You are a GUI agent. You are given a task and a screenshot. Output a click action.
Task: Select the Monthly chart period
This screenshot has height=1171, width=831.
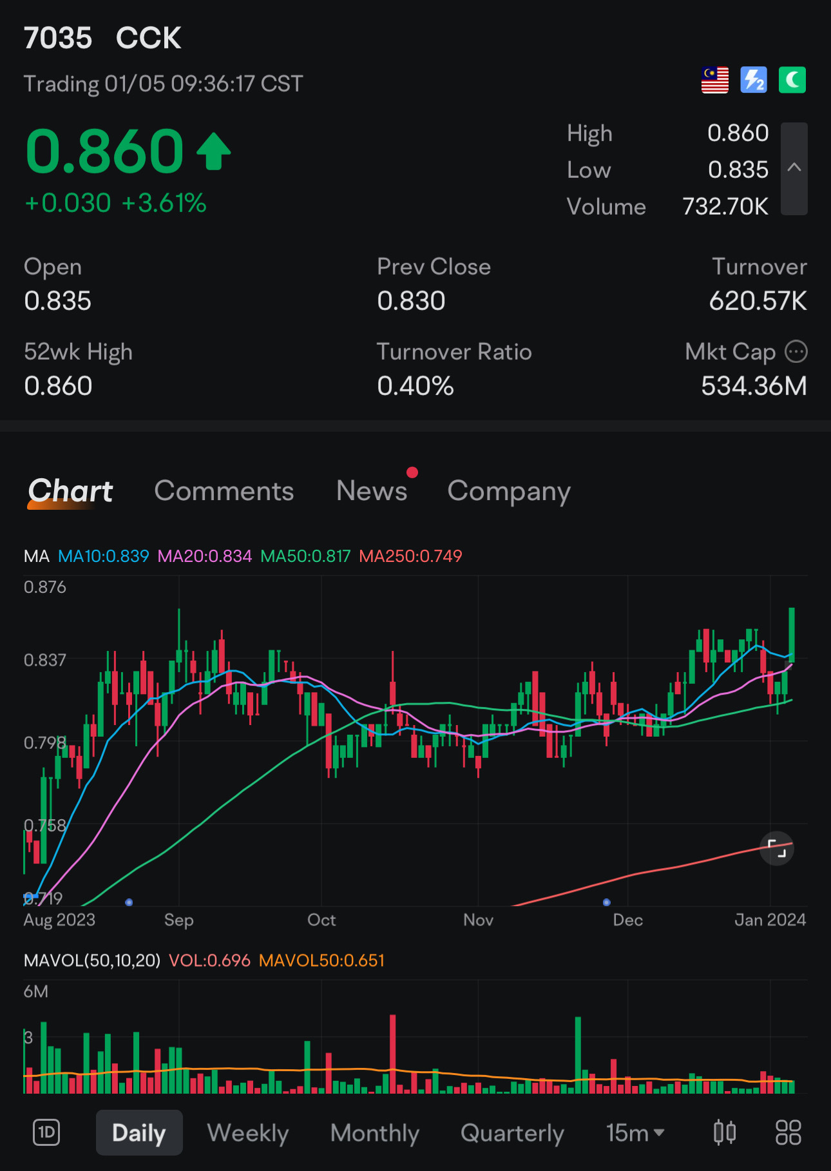[375, 1132]
